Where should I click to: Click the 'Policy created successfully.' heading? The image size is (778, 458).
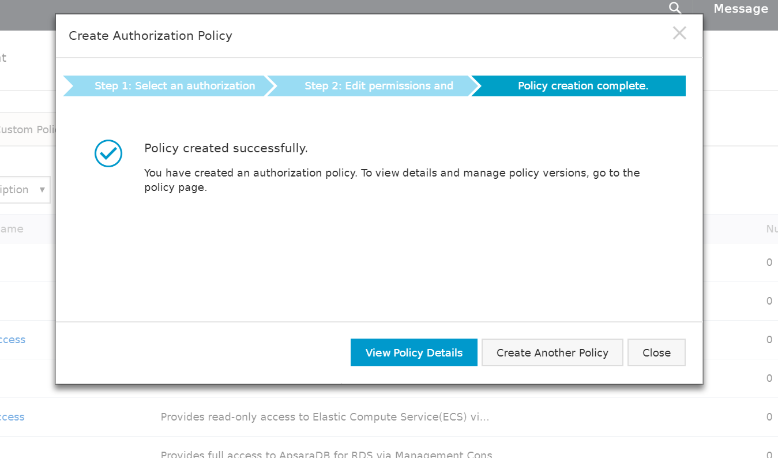pos(226,148)
